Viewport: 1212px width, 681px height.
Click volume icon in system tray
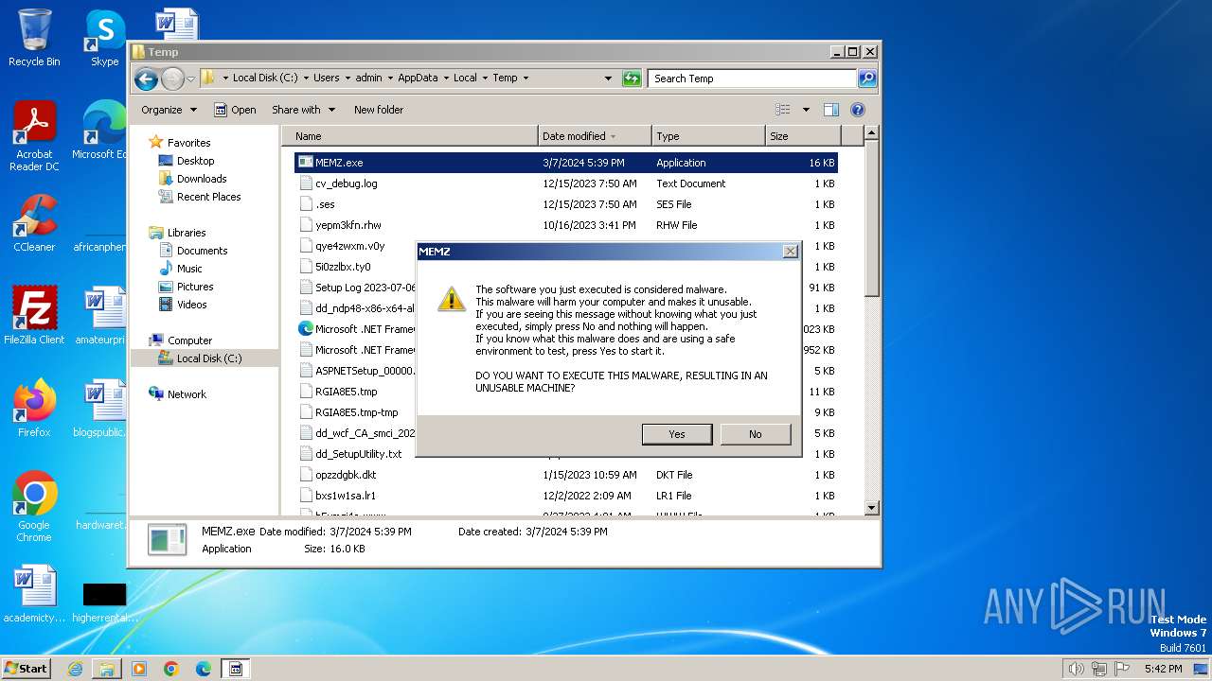1076,669
